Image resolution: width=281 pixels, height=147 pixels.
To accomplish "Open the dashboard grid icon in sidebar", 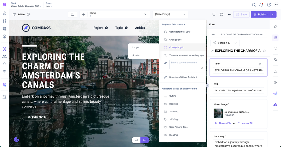I will (4, 13).
